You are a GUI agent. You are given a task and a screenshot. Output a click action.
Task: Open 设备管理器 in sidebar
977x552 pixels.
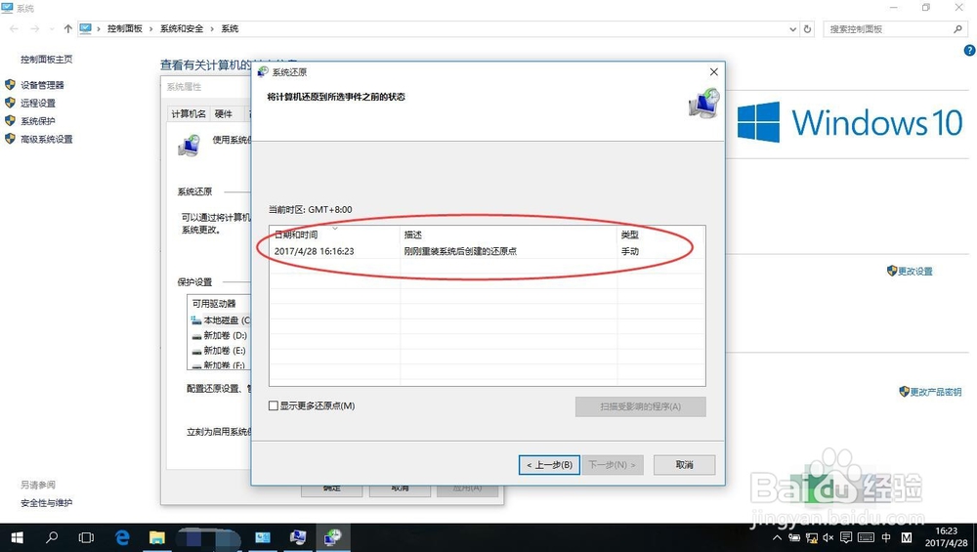[42, 85]
